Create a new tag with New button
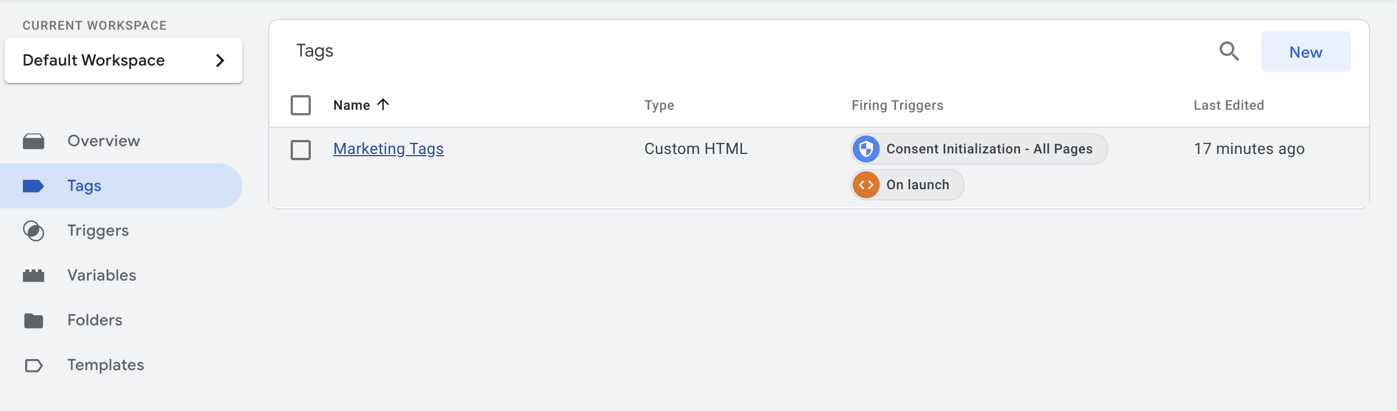1397x411 pixels. [1306, 52]
